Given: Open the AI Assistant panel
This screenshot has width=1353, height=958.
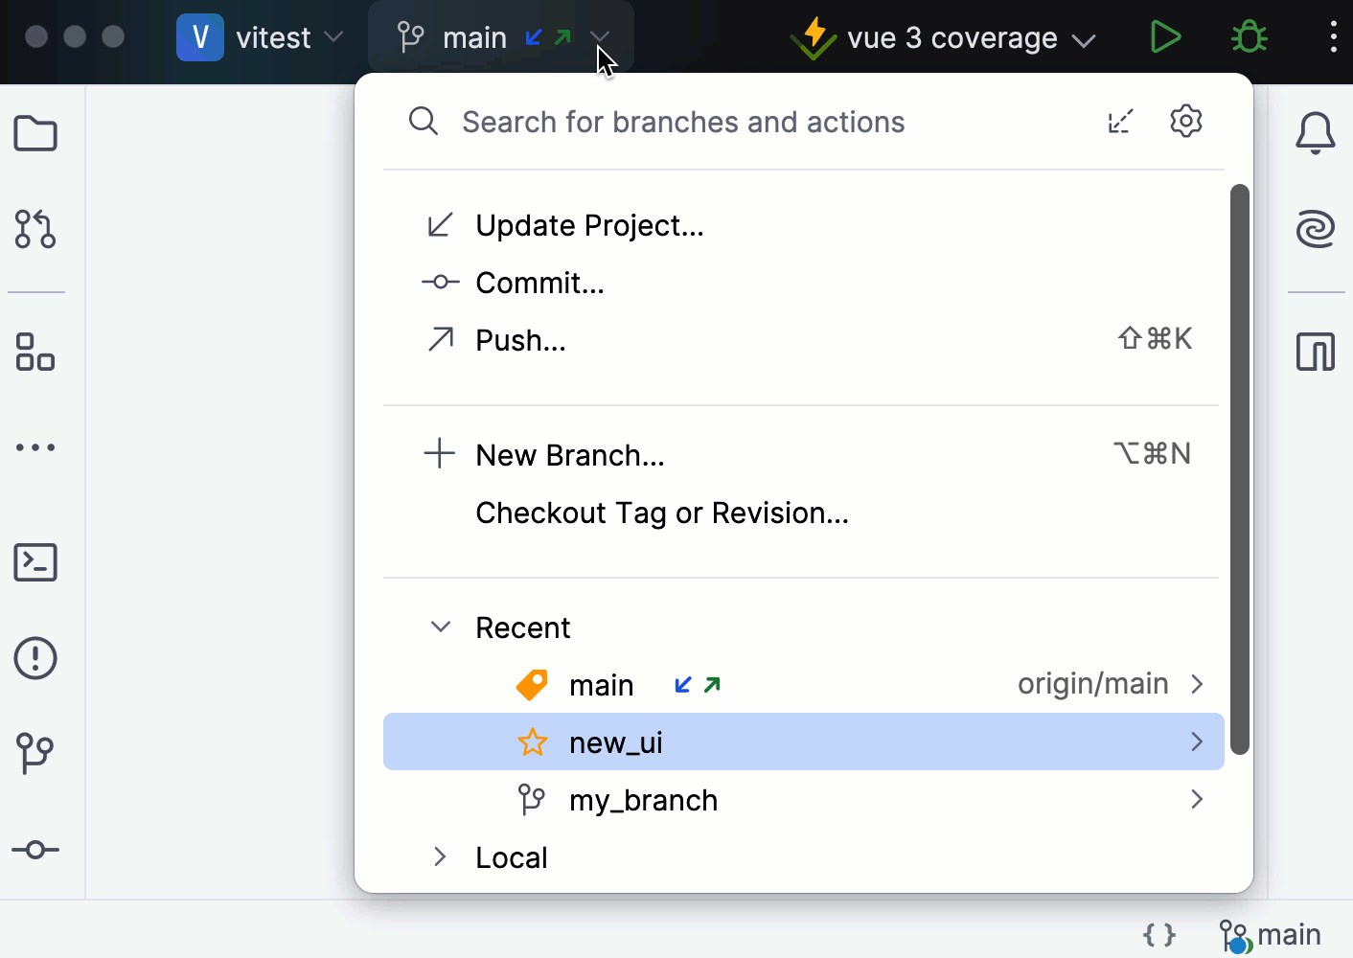Looking at the screenshot, I should 1316,229.
